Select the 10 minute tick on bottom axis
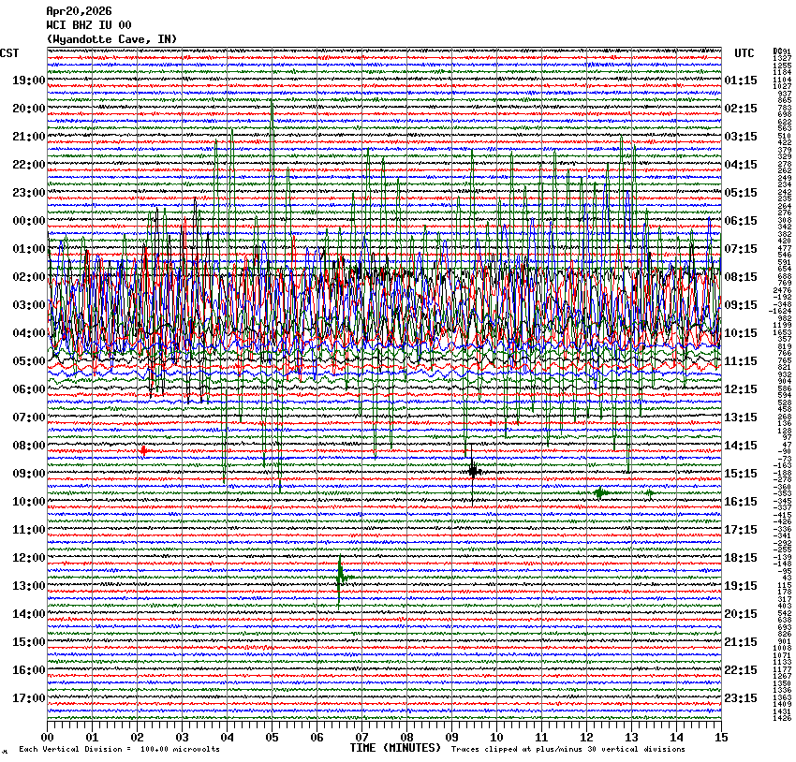Image resolution: width=796 pixels, height=762 pixels. tap(496, 738)
